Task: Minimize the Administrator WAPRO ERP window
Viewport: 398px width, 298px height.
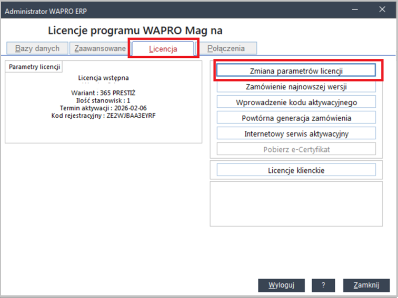Action: tap(356, 9)
